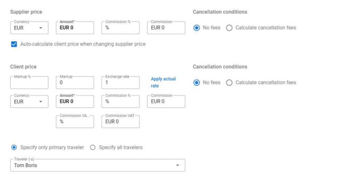Click the Commission VAT EUR field

coord(121,122)
